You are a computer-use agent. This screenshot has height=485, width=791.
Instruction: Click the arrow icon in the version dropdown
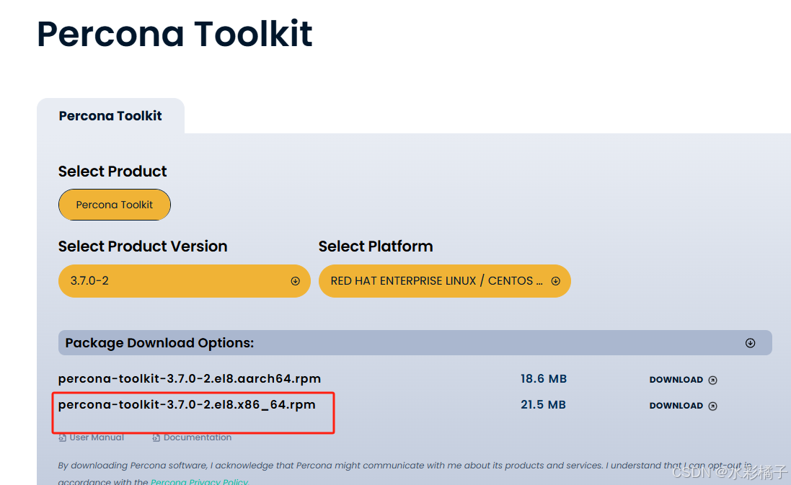[x=295, y=281]
